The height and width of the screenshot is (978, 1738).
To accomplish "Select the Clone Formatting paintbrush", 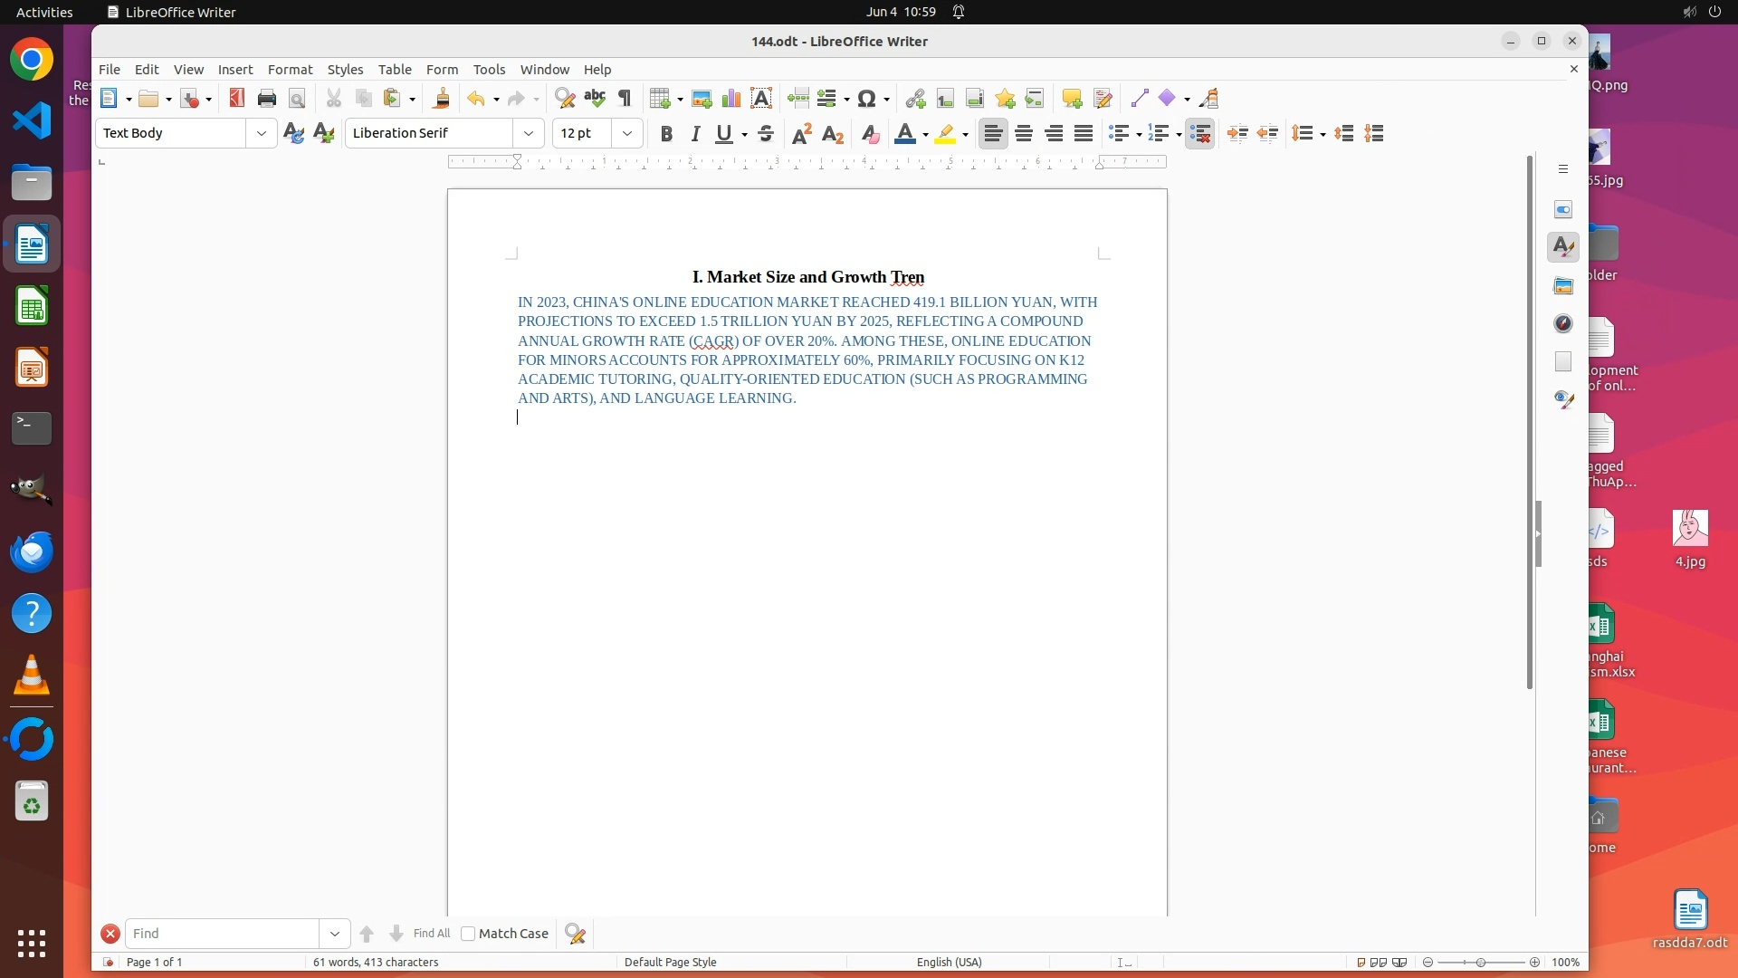I will coord(442,99).
